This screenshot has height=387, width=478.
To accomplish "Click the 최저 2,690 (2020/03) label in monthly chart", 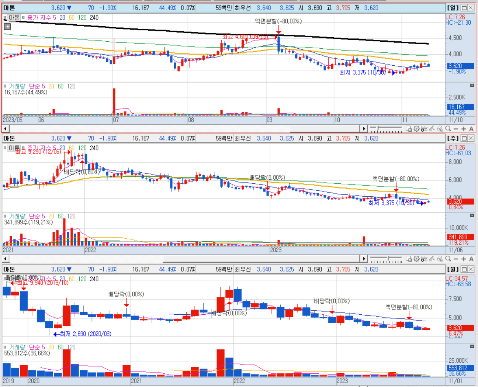I will [x=86, y=334].
